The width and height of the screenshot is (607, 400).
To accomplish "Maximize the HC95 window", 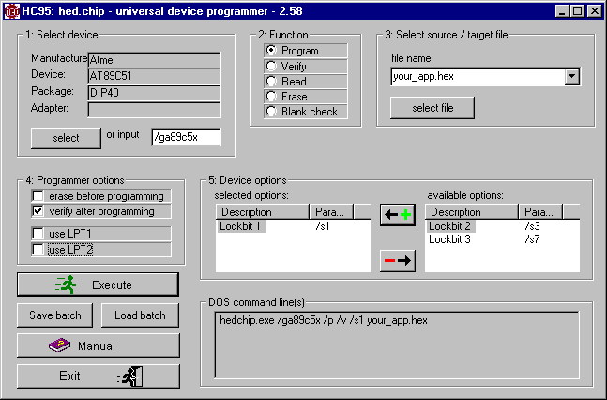I will (x=577, y=11).
